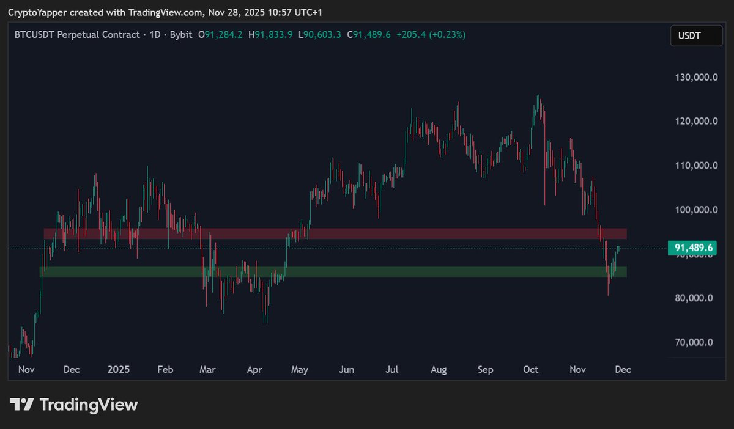This screenshot has width=734, height=429.
Task: Toggle the USDT currency button
Action: click(x=696, y=35)
